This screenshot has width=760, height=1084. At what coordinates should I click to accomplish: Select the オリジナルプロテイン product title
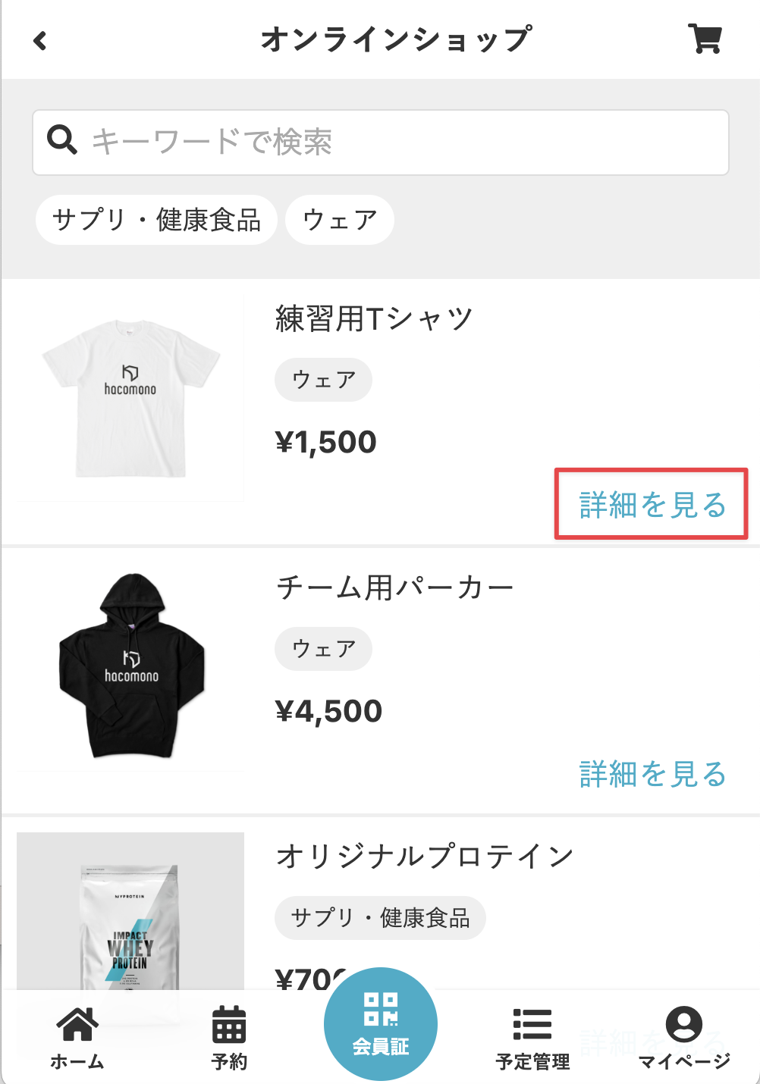425,857
